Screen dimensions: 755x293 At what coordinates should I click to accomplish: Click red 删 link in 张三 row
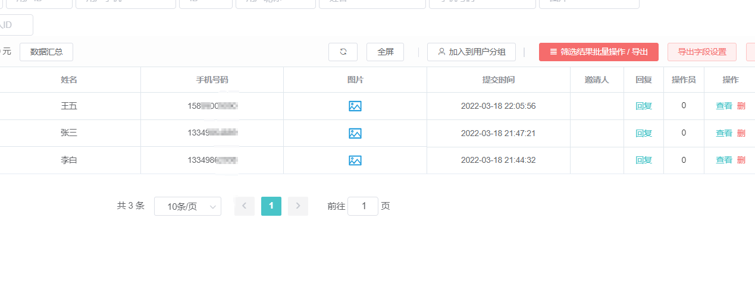coord(741,133)
